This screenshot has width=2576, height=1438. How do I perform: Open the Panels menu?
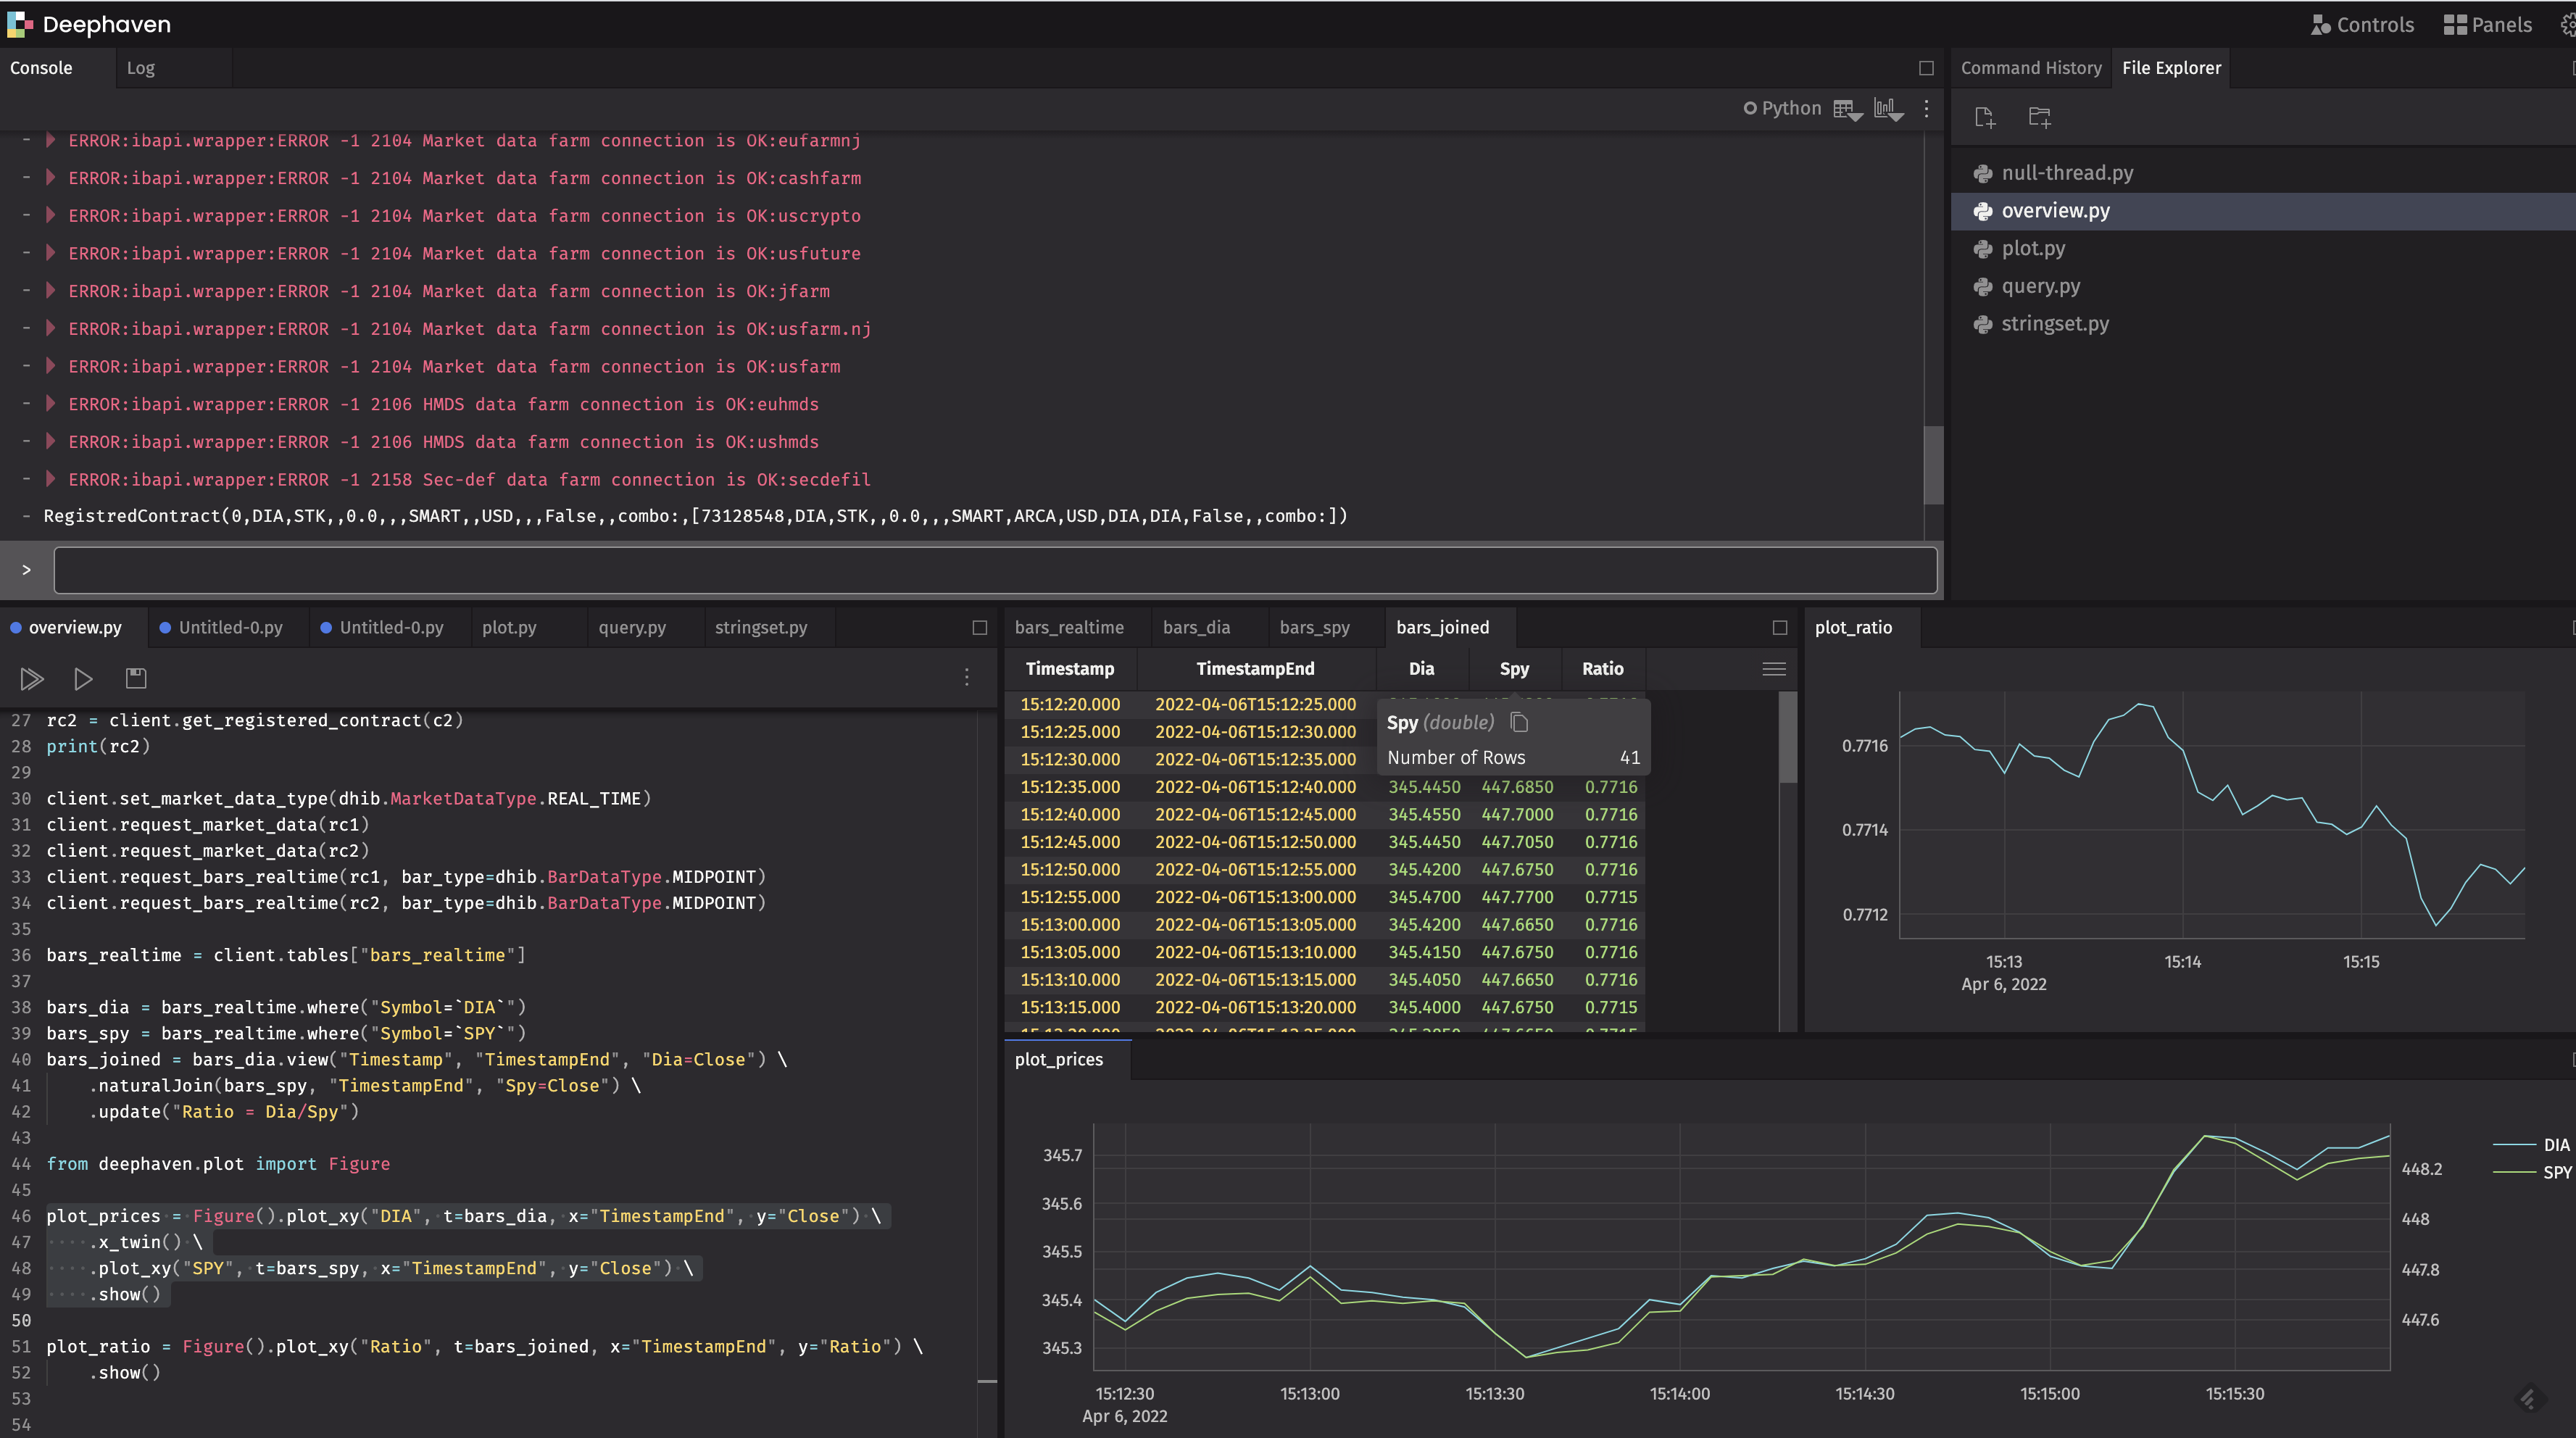coord(2488,25)
